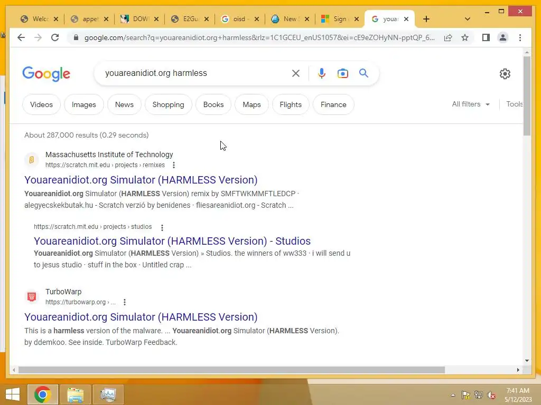Filter results by Maps
Image resolution: width=541 pixels, height=405 pixels.
tap(251, 104)
